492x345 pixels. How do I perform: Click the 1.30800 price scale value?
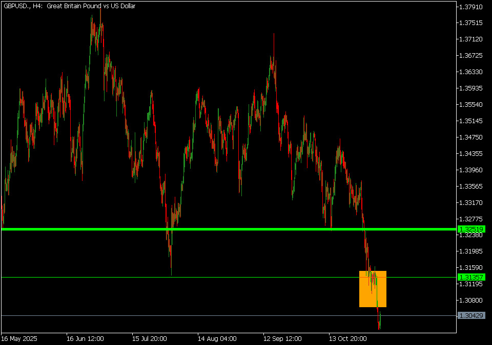click(x=471, y=300)
